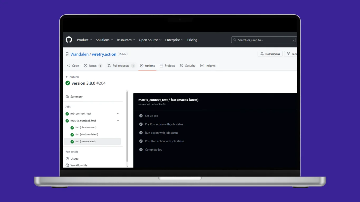This screenshot has width=360, height=202.
Task: Select the fast (windows-latest) job
Action: tap(86, 134)
